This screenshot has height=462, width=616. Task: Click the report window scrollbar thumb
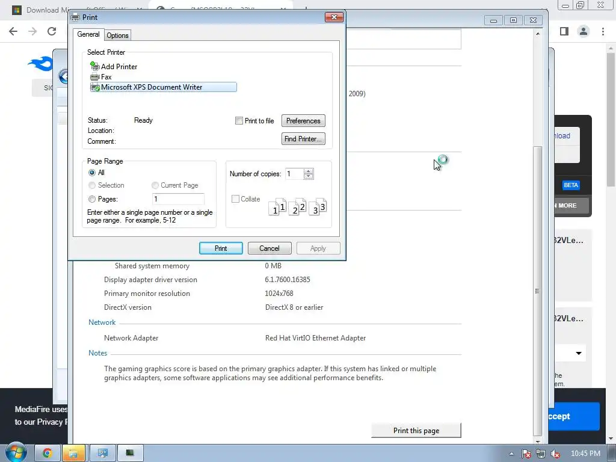click(537, 291)
